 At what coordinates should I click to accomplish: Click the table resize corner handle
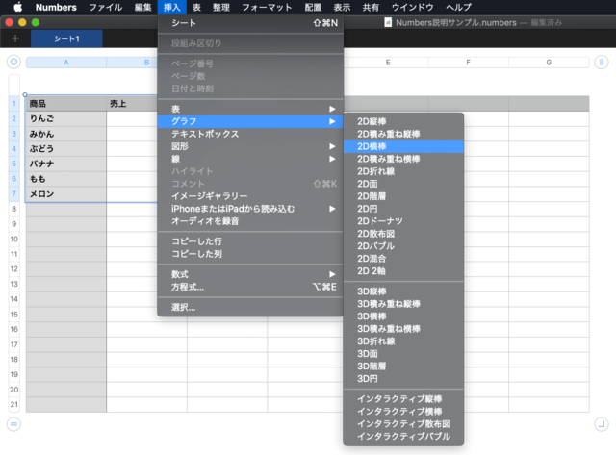coord(601,424)
